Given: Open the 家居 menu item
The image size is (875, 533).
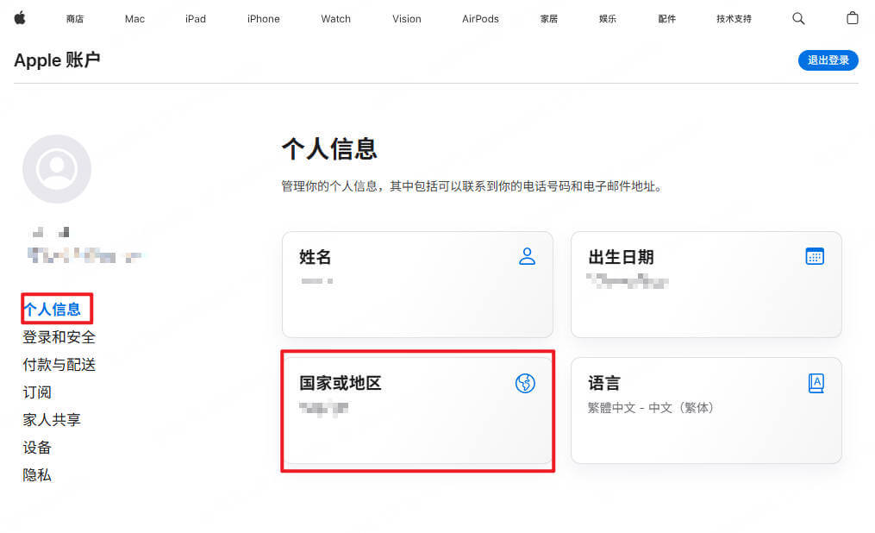Looking at the screenshot, I should pyautogui.click(x=549, y=19).
